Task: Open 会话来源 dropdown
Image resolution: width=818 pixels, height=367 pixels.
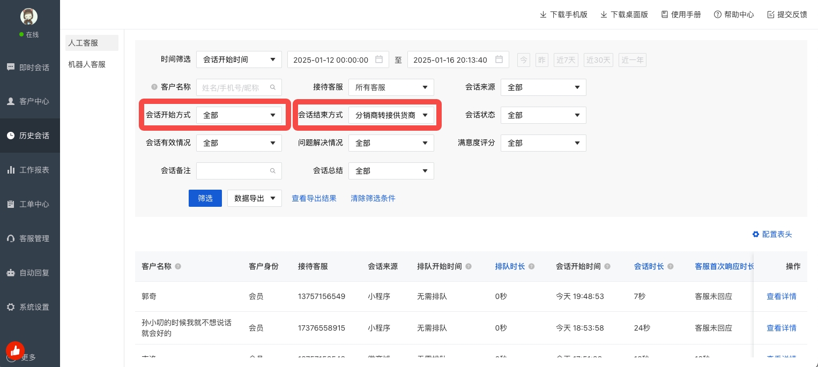Action: click(544, 87)
